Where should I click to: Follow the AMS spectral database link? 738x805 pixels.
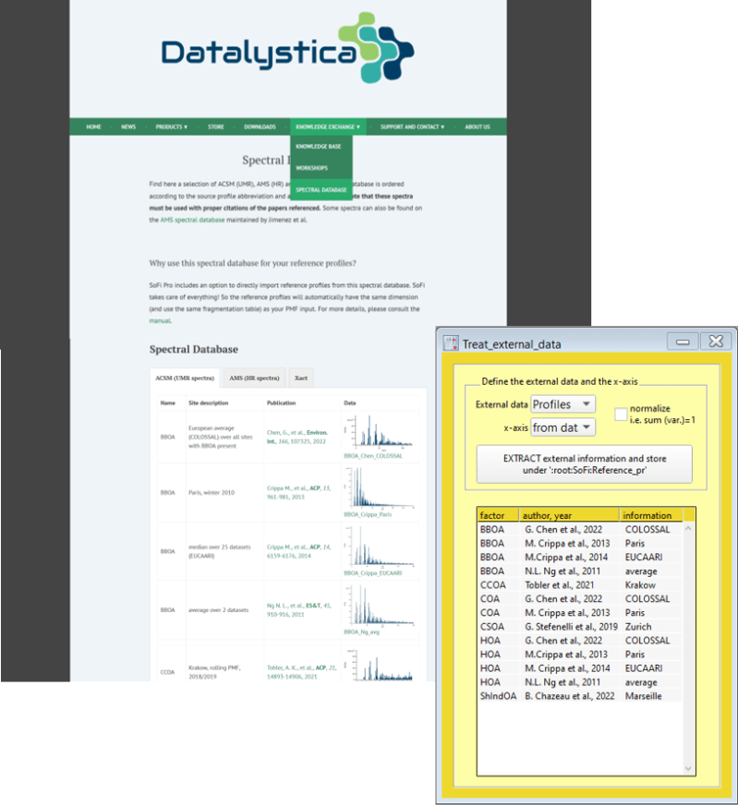click(193, 220)
